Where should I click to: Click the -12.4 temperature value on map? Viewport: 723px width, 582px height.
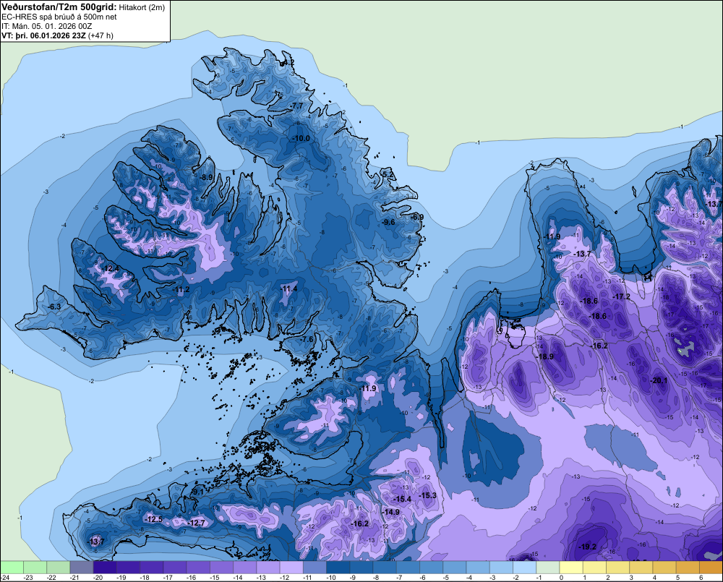coord(110,268)
